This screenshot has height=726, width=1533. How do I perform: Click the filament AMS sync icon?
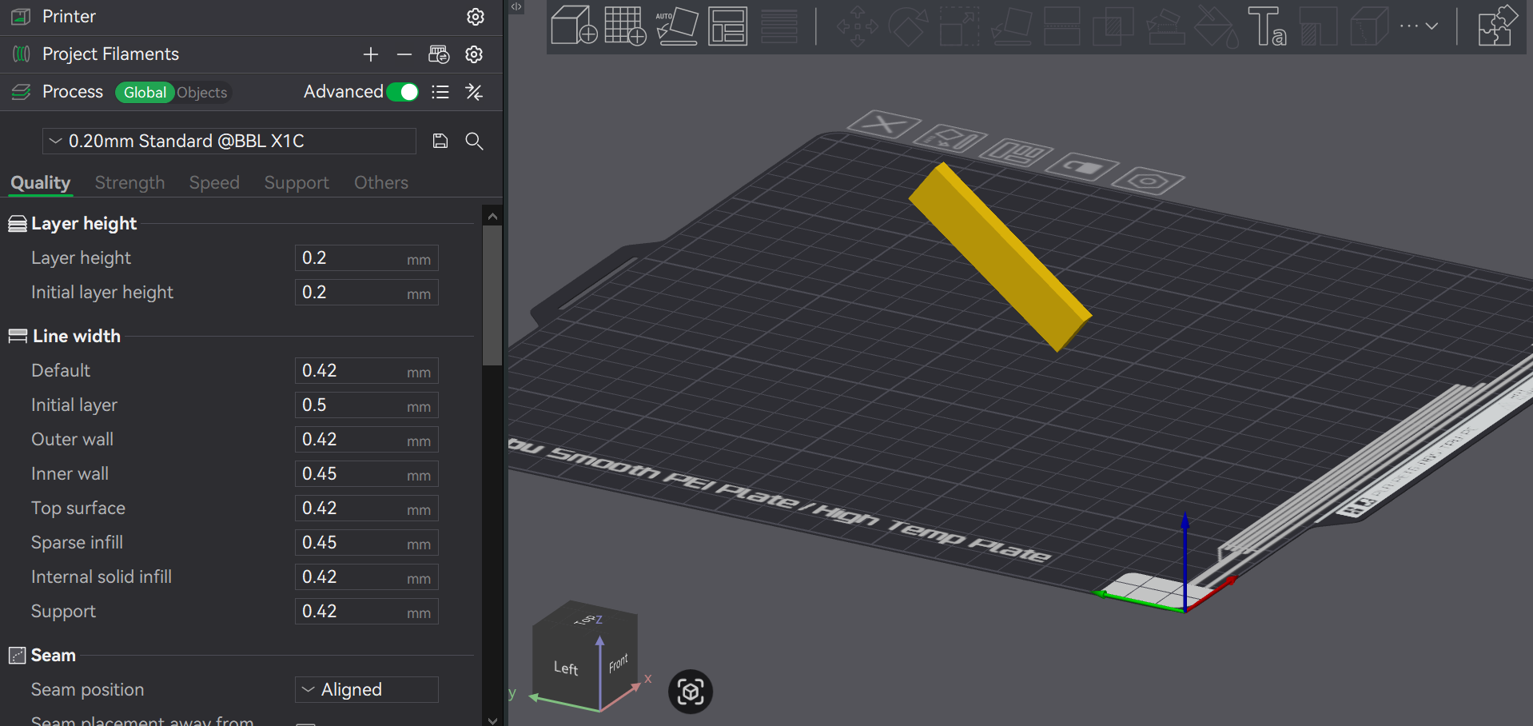(439, 54)
